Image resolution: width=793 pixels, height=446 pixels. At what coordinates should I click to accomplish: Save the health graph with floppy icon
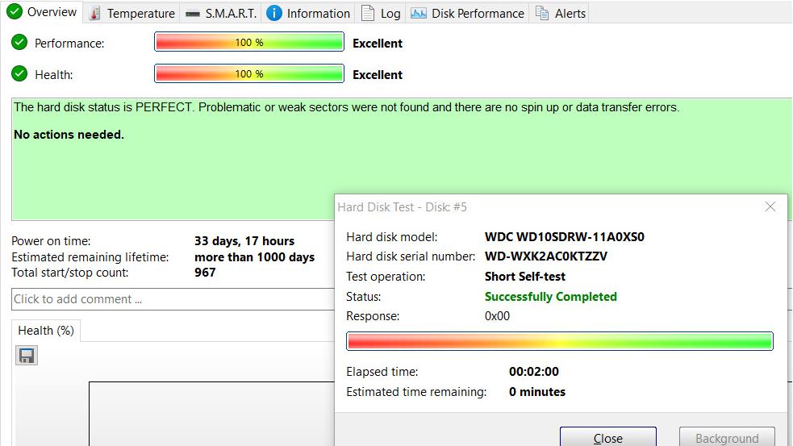coord(27,356)
